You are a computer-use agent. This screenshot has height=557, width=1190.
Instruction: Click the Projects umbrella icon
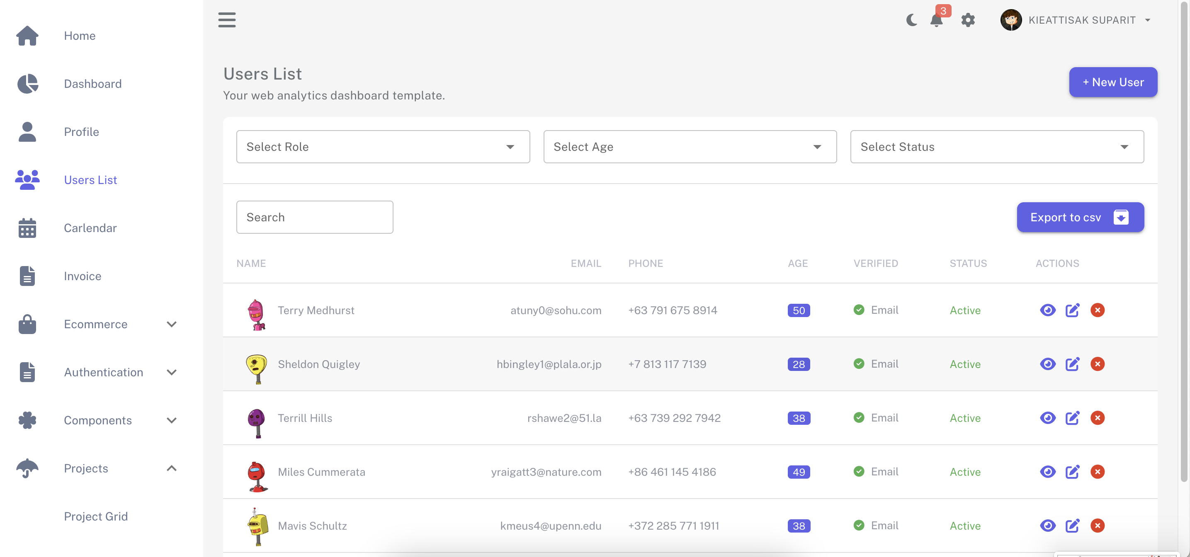pos(27,468)
